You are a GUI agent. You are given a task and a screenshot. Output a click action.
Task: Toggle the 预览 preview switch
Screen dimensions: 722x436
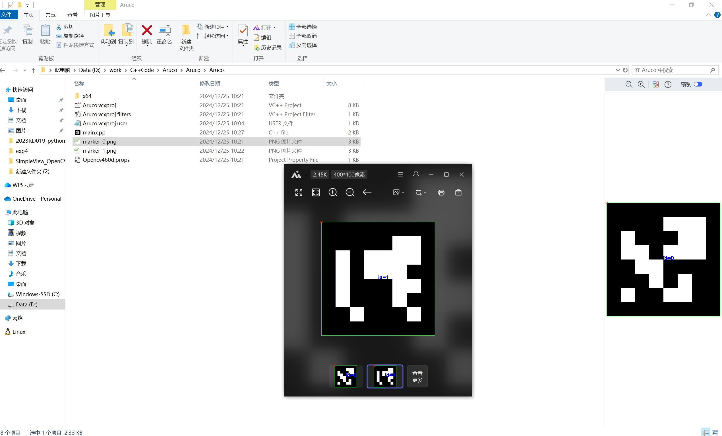click(698, 84)
